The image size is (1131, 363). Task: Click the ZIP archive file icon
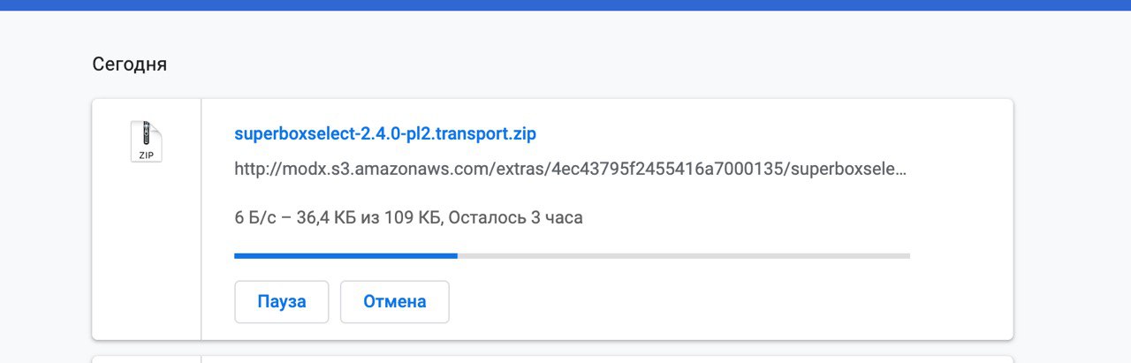(x=147, y=141)
